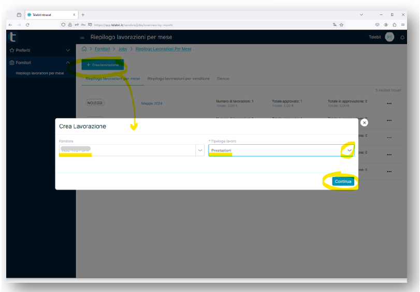Viewport: 420px width, 292px height.
Task: Open the Jobs breadcrumb link
Action: click(122, 49)
